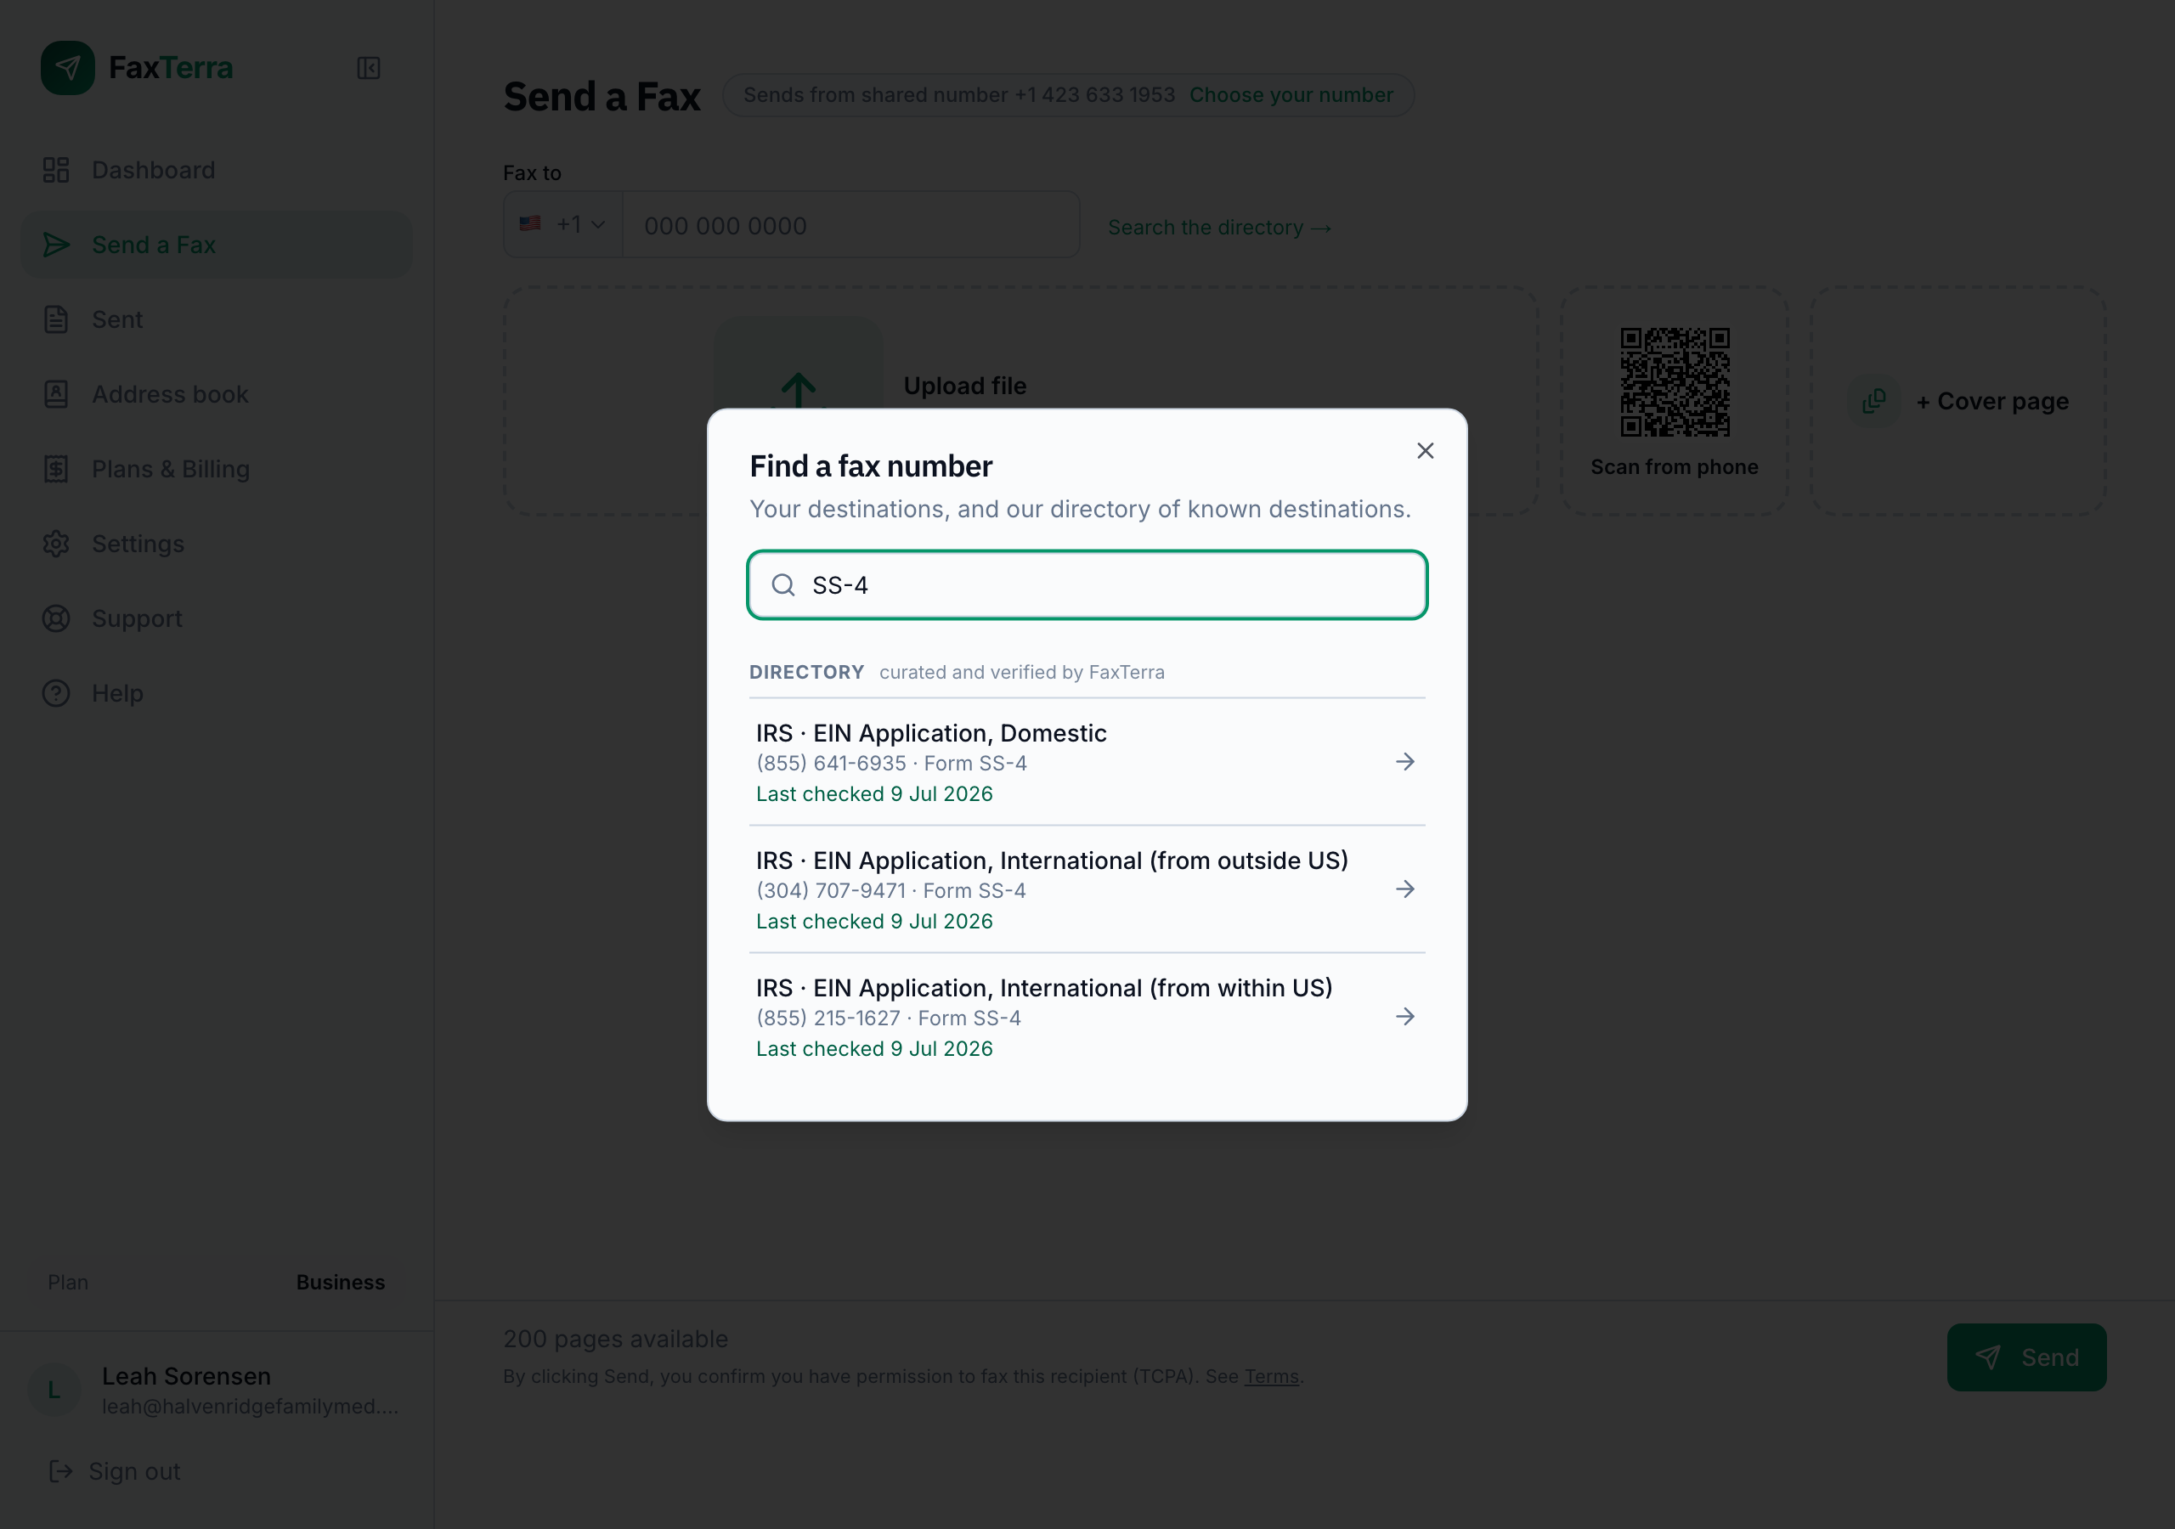Focus the SS-4 directory search field
2175x1529 pixels.
coord(1087,585)
